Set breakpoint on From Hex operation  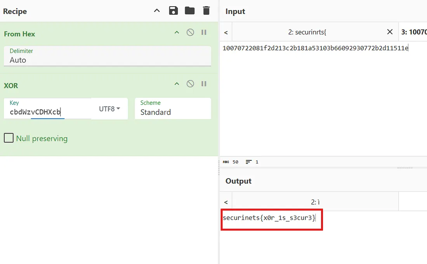coord(204,33)
